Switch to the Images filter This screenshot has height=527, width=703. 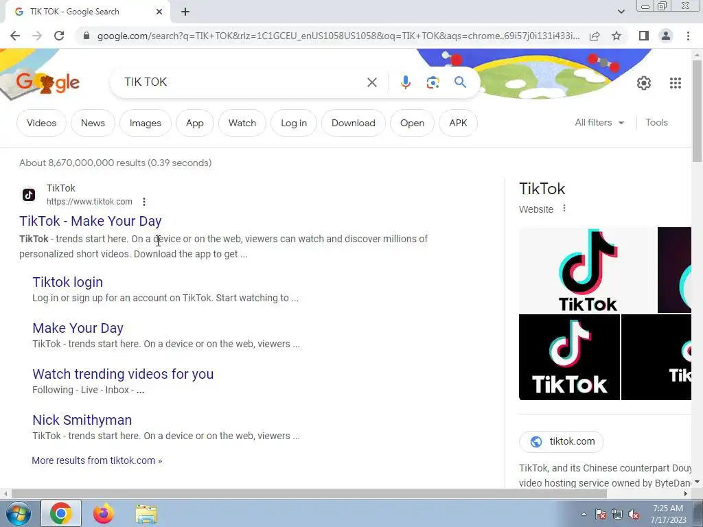(x=146, y=123)
